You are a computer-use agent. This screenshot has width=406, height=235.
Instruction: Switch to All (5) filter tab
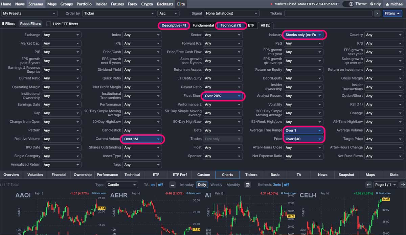[266, 25]
